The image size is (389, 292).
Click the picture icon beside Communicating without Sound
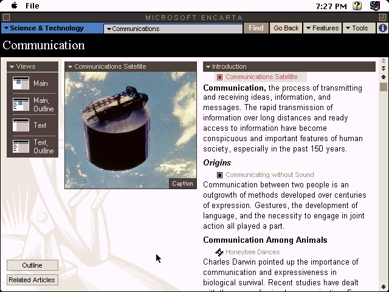(219, 175)
